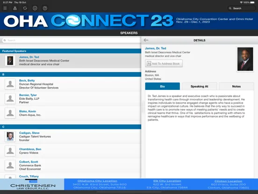Click Boston, MA address text
Image resolution: width=258 pixels, height=194 pixels.
(x=152, y=75)
